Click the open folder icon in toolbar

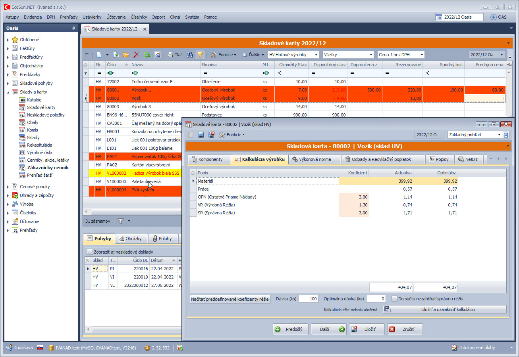(126, 55)
